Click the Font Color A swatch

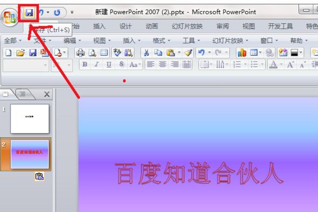click(x=273, y=65)
